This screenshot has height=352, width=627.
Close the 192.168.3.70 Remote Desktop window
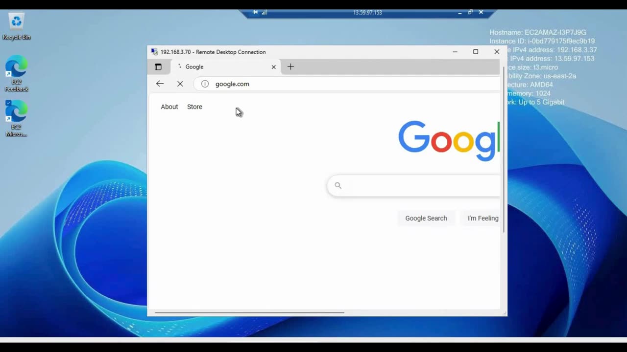tap(497, 52)
